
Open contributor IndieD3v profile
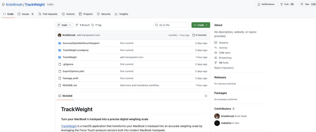tap(230, 123)
